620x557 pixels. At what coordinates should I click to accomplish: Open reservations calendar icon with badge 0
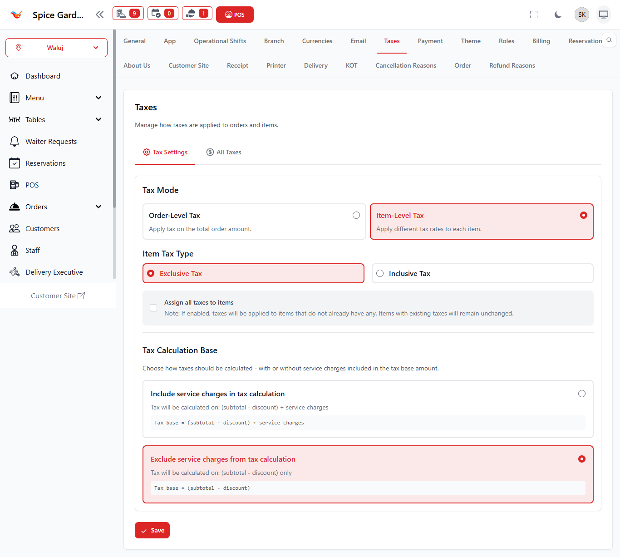(162, 14)
